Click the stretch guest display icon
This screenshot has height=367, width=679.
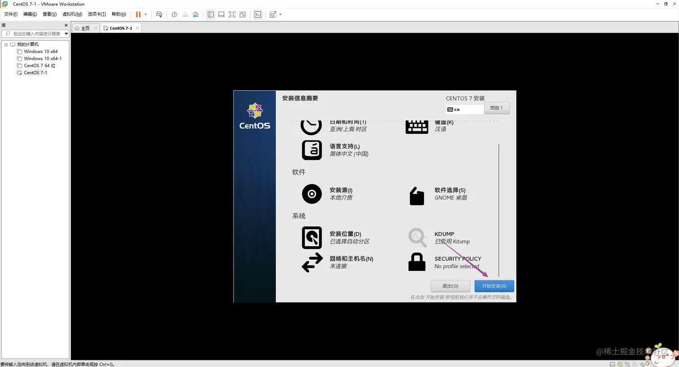(273, 14)
